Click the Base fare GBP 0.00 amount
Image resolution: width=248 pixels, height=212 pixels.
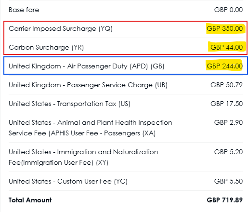228,10
